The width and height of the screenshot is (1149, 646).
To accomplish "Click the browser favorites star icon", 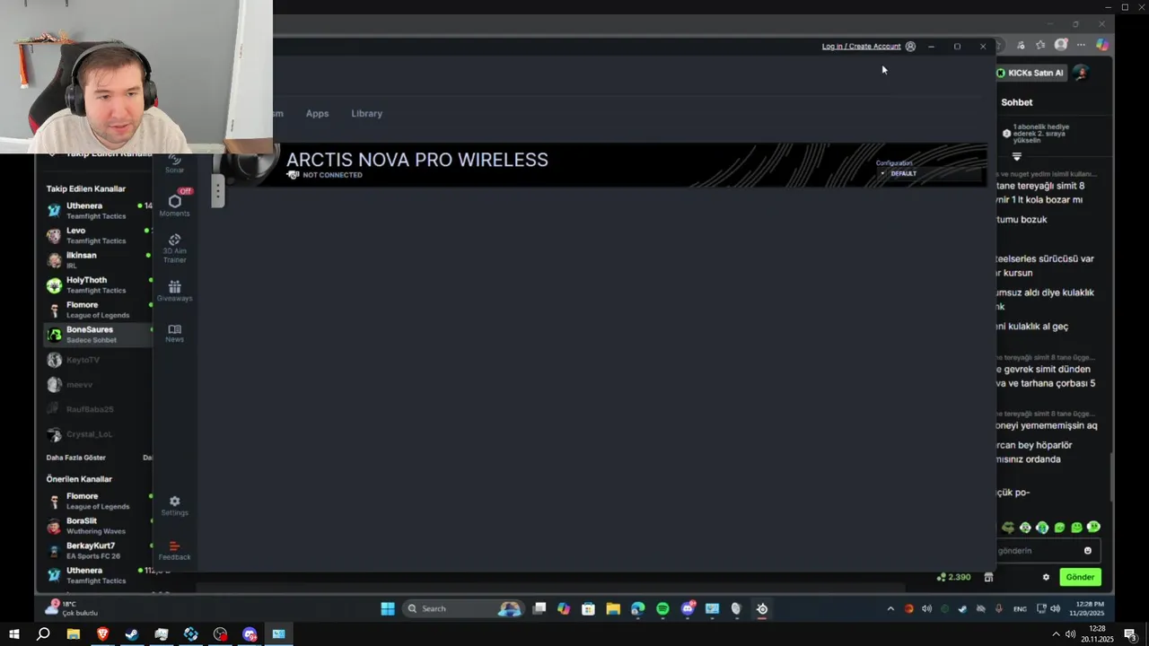I will pyautogui.click(x=1040, y=45).
